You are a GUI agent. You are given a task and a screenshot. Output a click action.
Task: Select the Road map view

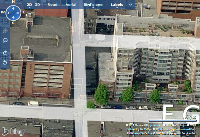(x=52, y=5)
